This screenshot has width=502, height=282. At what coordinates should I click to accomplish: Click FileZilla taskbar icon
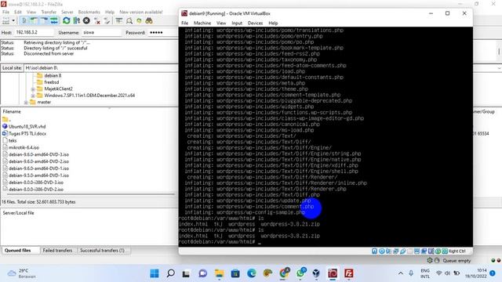[348, 273]
